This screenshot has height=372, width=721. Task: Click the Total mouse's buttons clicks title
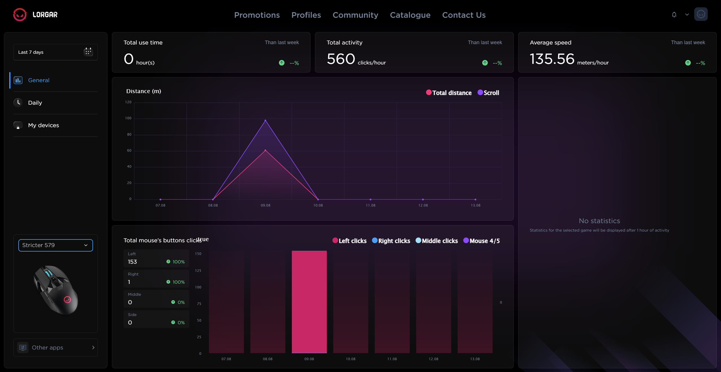point(163,240)
